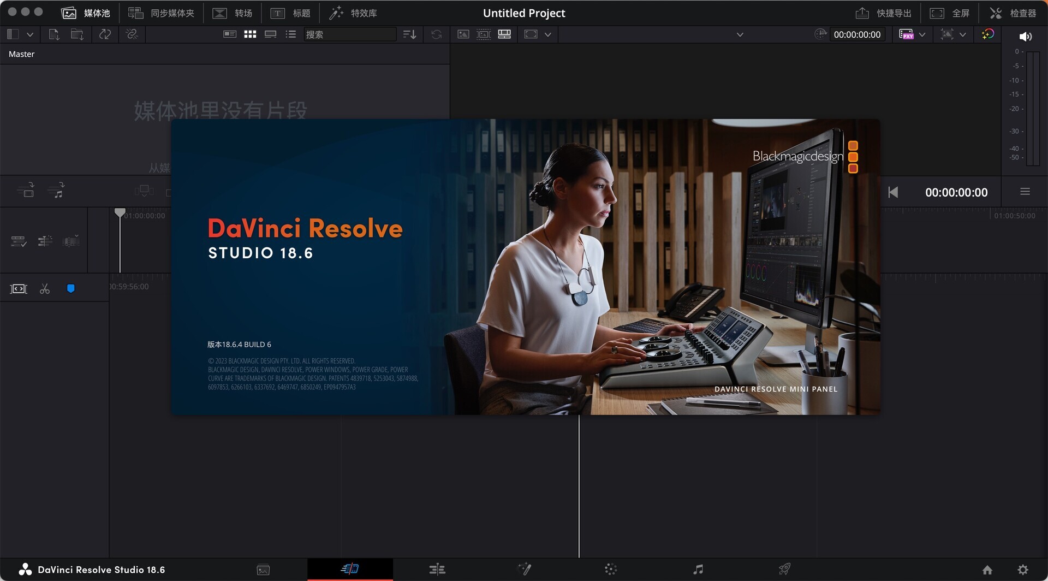Screen dimensions: 1048x581
Task: Open Project Settings gear icon
Action: click(x=1023, y=570)
